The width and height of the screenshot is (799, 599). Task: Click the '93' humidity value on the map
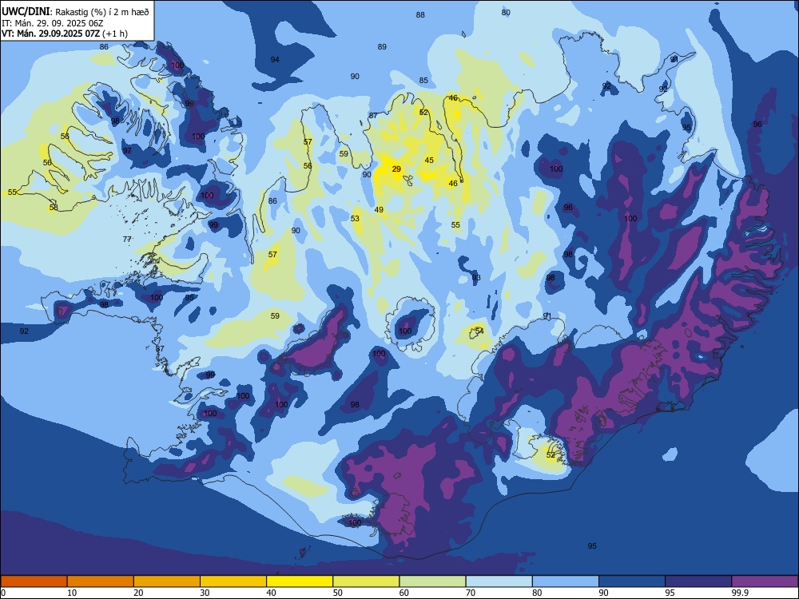(x=476, y=278)
